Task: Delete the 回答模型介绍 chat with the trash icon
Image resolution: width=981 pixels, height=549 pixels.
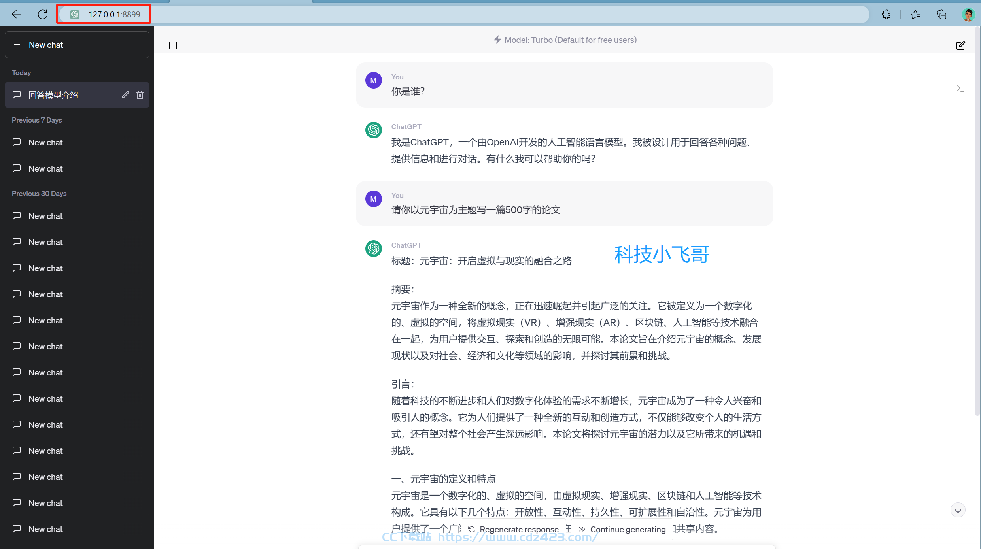Action: (x=140, y=95)
